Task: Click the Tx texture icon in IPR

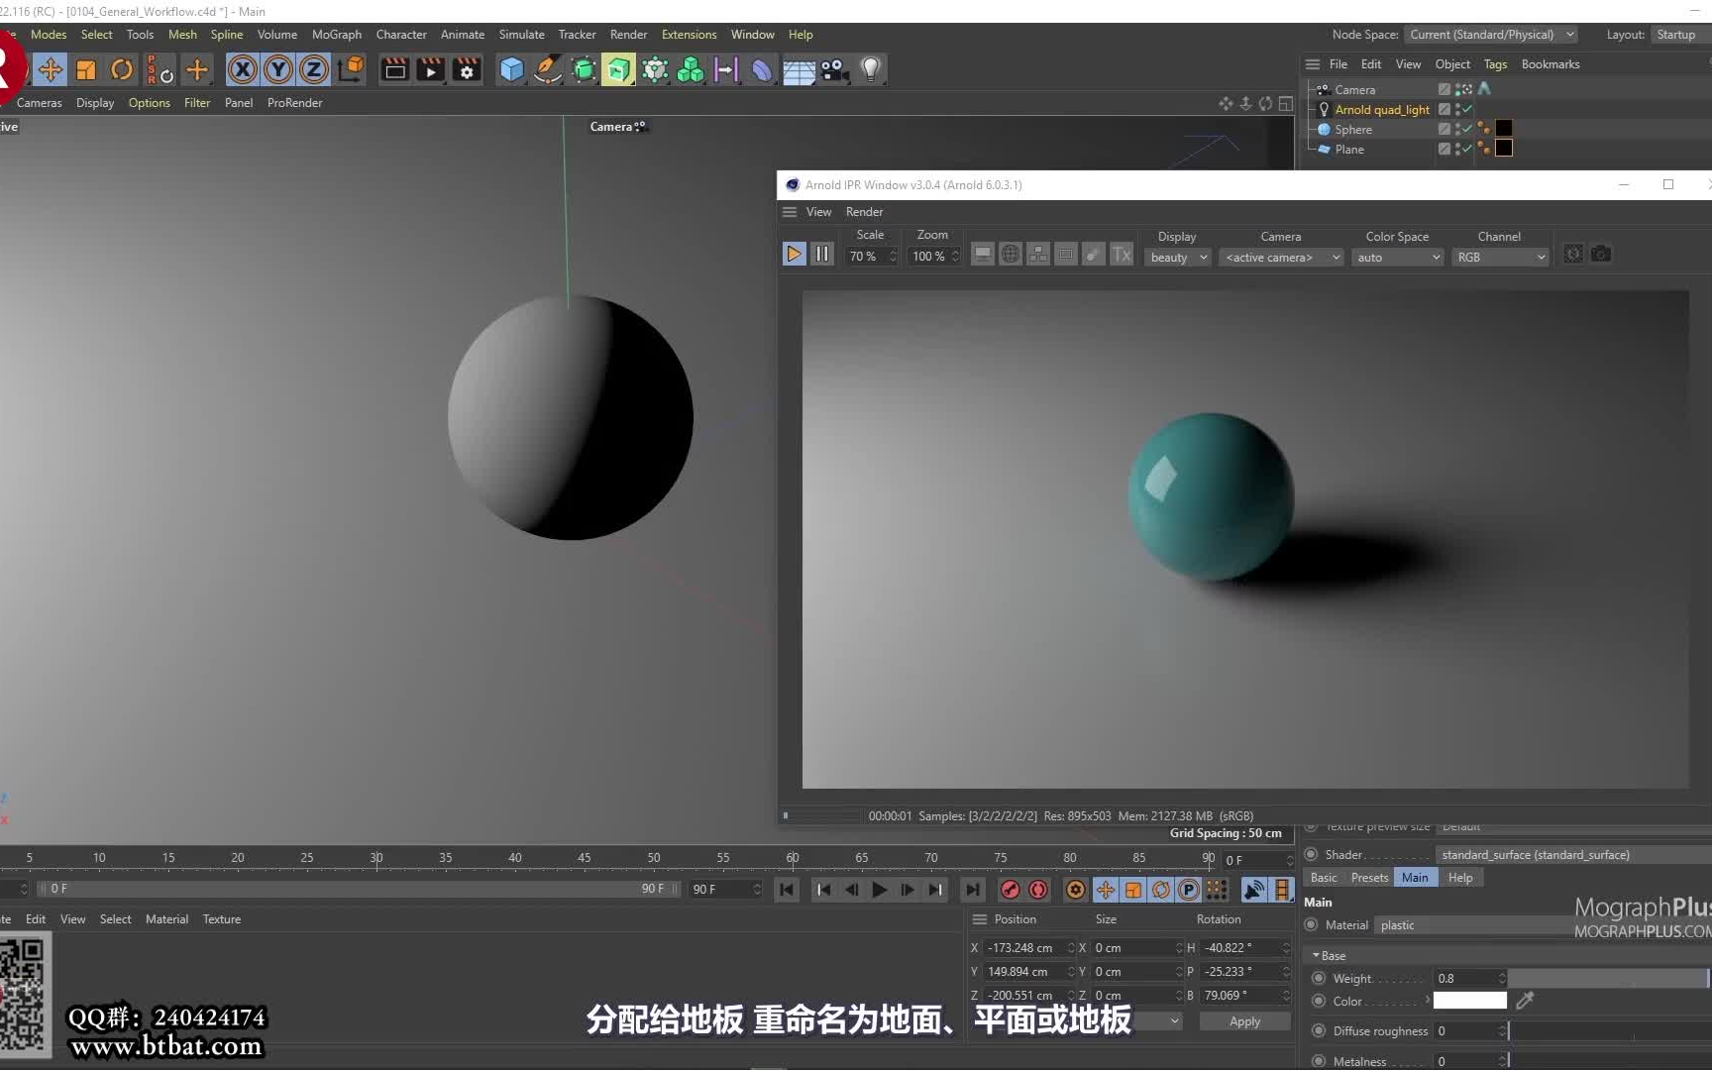Action: pos(1121,255)
